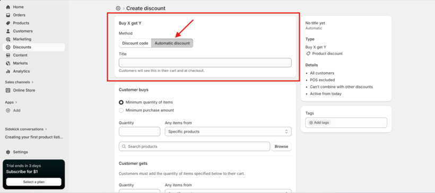Open Markets in the sidebar
This screenshot has width=435, height=193.
pos(34,63)
